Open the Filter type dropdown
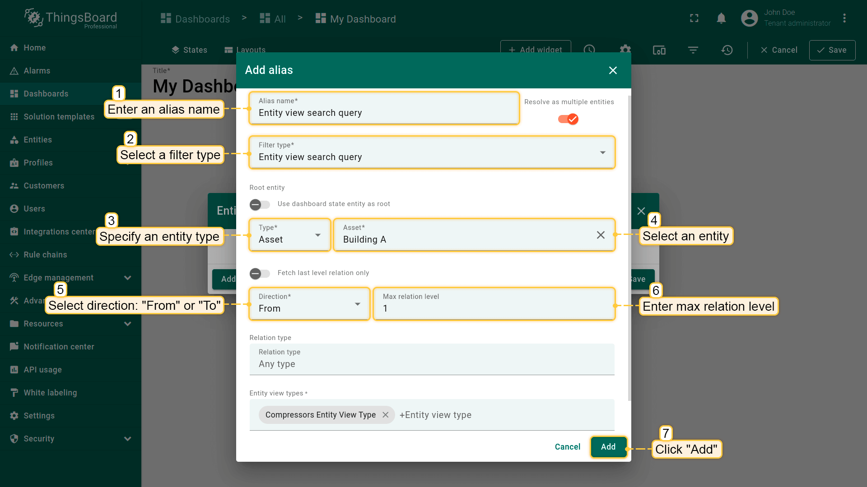This screenshot has height=487, width=867. click(432, 152)
